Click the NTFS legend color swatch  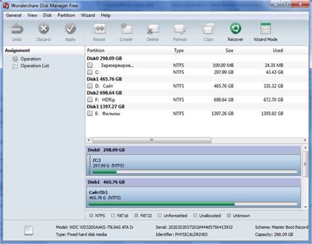click(91, 216)
